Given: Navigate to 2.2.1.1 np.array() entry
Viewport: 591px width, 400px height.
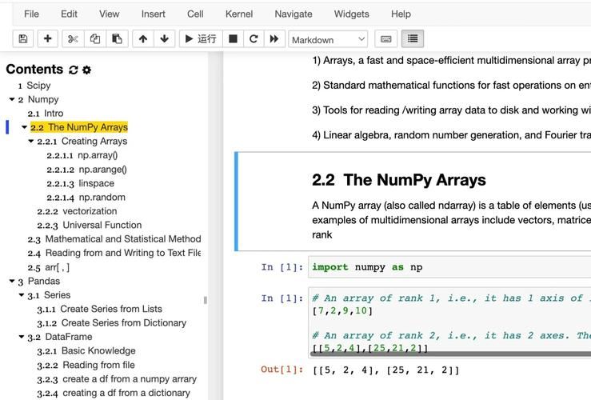Looking at the screenshot, I should click(82, 155).
